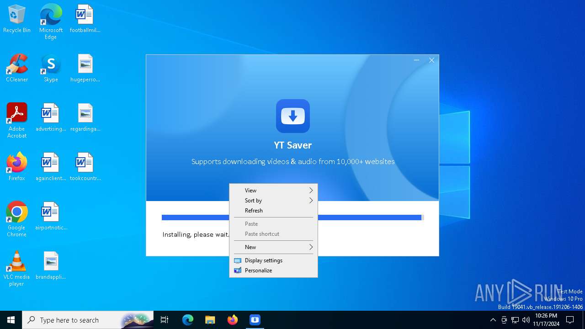Expand the New submenu

pos(273,247)
